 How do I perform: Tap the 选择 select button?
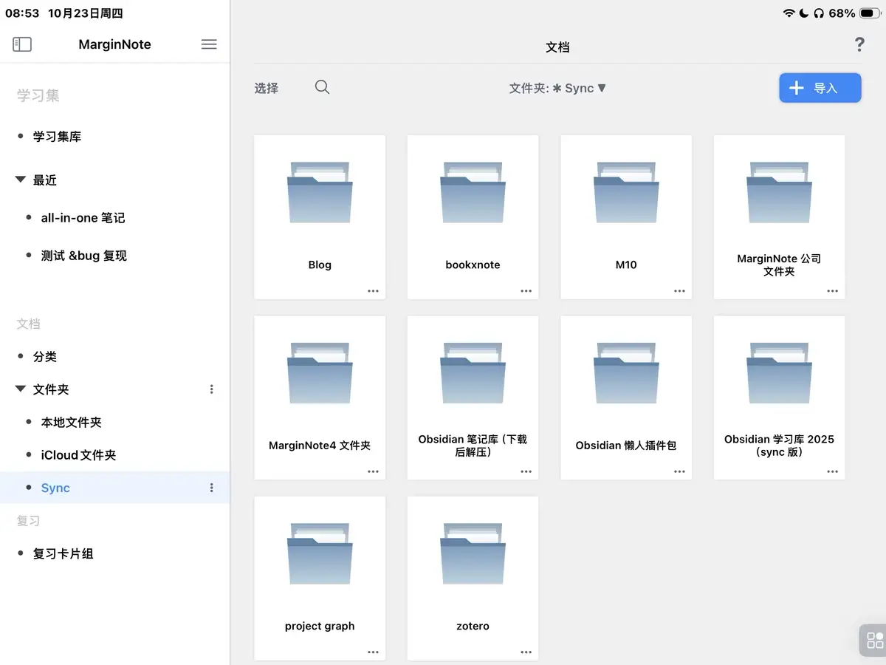267,88
